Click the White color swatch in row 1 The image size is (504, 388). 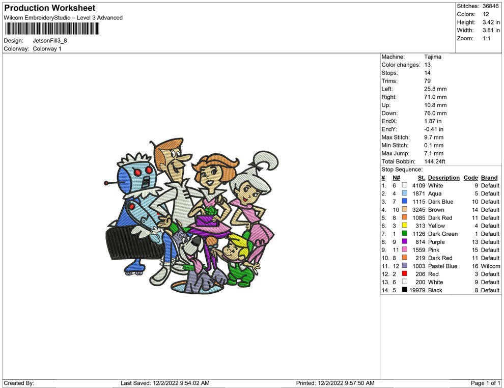coord(404,185)
